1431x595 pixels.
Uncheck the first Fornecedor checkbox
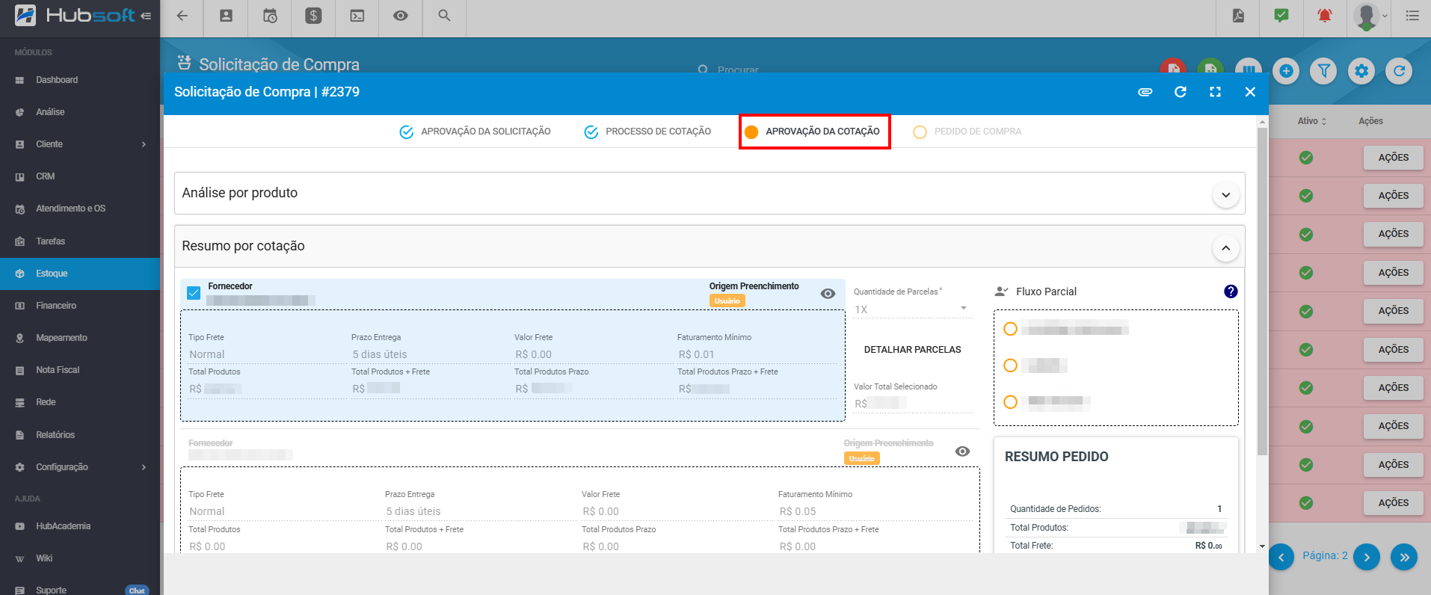coord(194,293)
